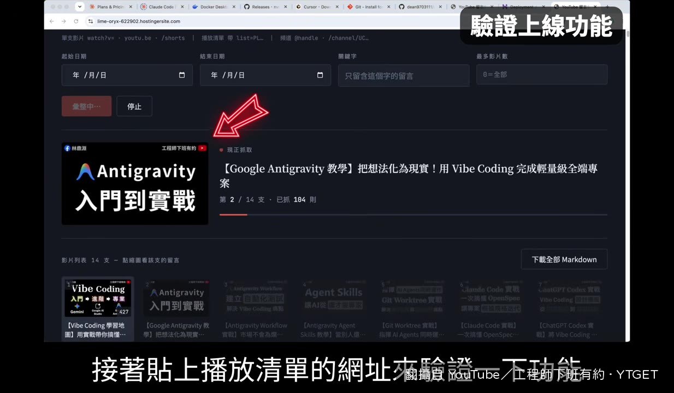
Task: Switch to the dean970311 GitHub tab
Action: (419, 7)
